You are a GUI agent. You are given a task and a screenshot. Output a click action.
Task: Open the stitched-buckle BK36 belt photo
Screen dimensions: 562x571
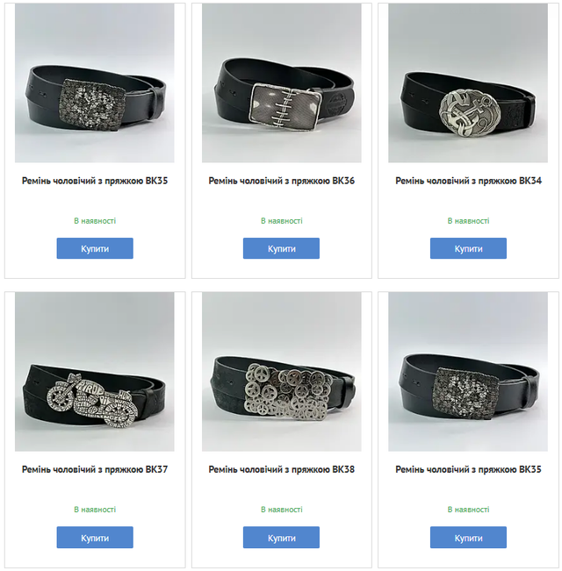point(281,83)
